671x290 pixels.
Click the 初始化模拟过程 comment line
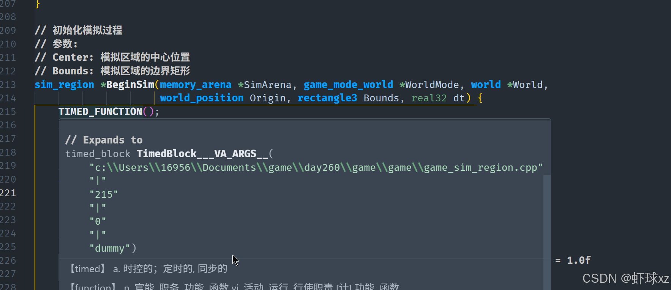(78, 30)
